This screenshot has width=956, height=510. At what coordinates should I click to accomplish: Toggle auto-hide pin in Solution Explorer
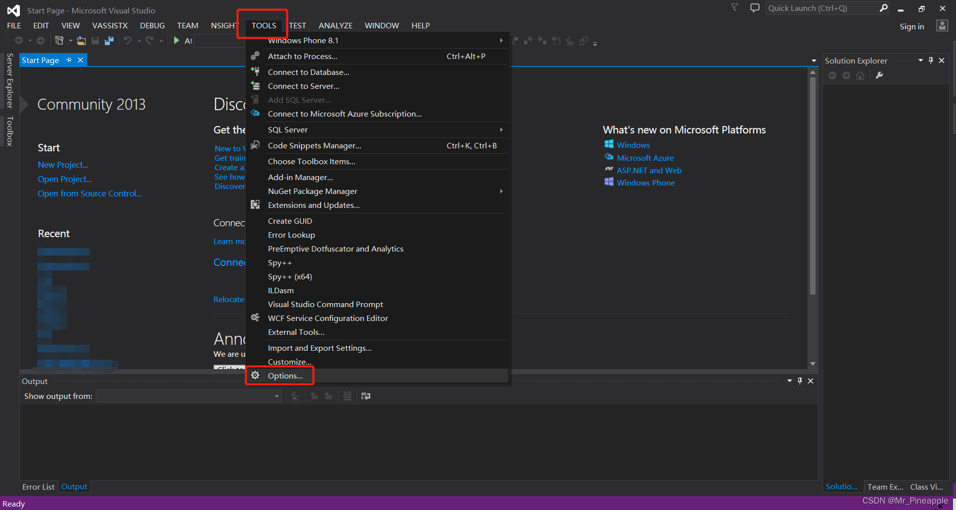931,60
